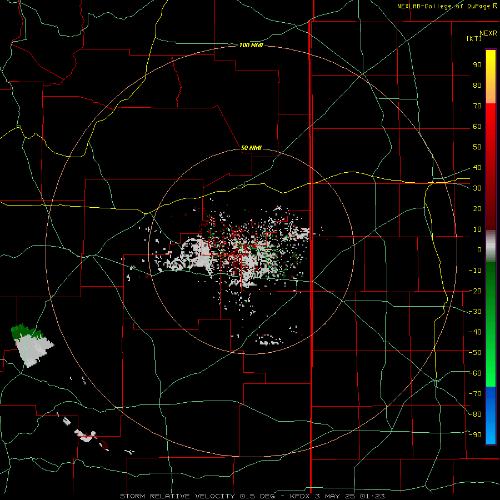500x500 pixels.
Task: Click the STORM RELATIVE VELOCITY 0.5 DEG caption
Action: click(198, 496)
